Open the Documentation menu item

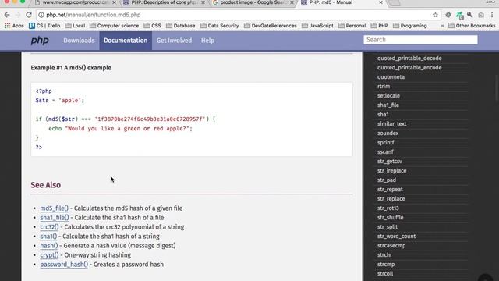126,41
